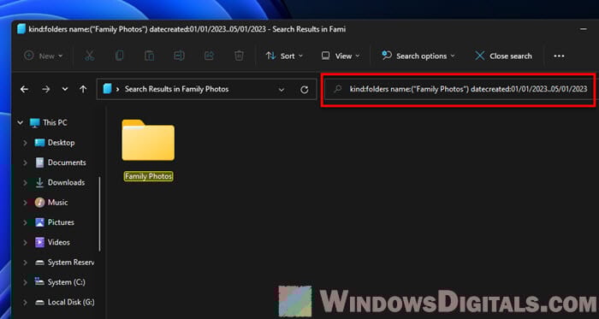Screen dimensions: 599x319
Task: Open Pictures in navigation pane
Action: [x=54, y=222]
